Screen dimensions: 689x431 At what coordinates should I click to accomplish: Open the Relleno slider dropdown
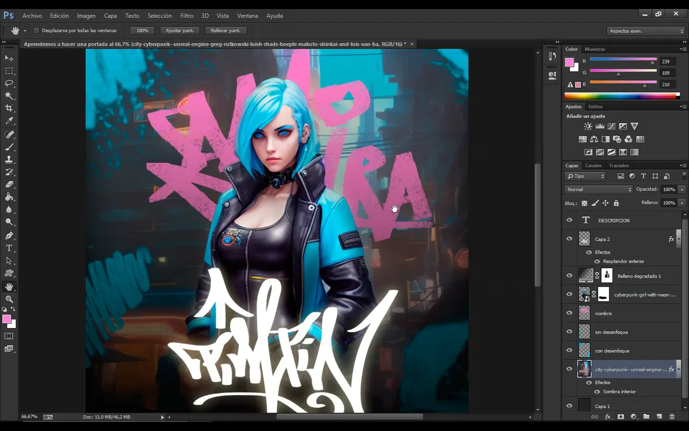coord(682,203)
